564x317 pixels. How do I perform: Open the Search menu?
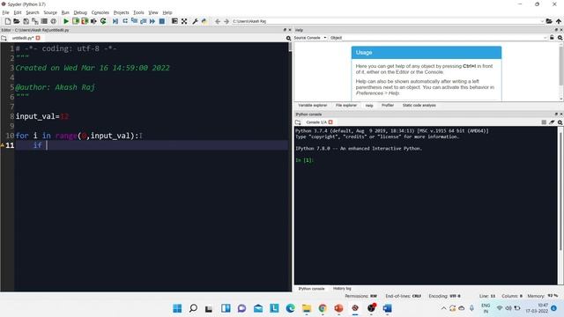click(x=33, y=12)
